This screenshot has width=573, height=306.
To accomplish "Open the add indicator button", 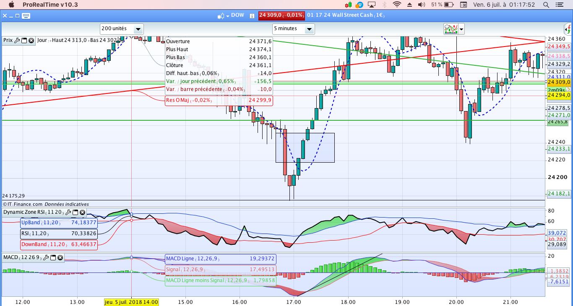I will [451, 29].
